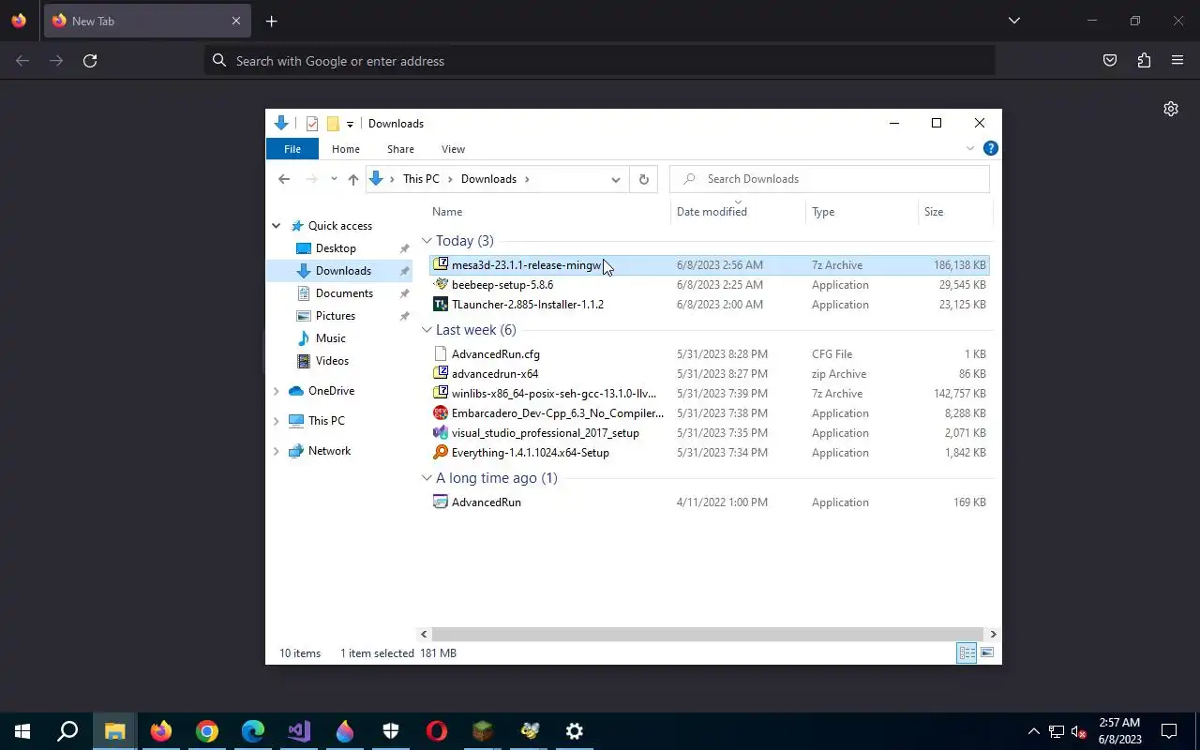This screenshot has height=750, width=1200.
Task: Click Firefox address search bar
Action: point(600,60)
